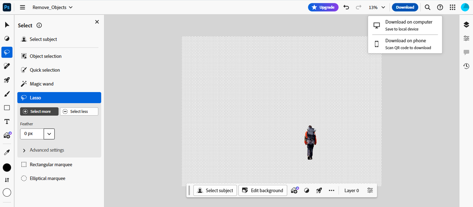Click the hiker on the canvas
The width and height of the screenshot is (473, 207).
click(x=310, y=142)
